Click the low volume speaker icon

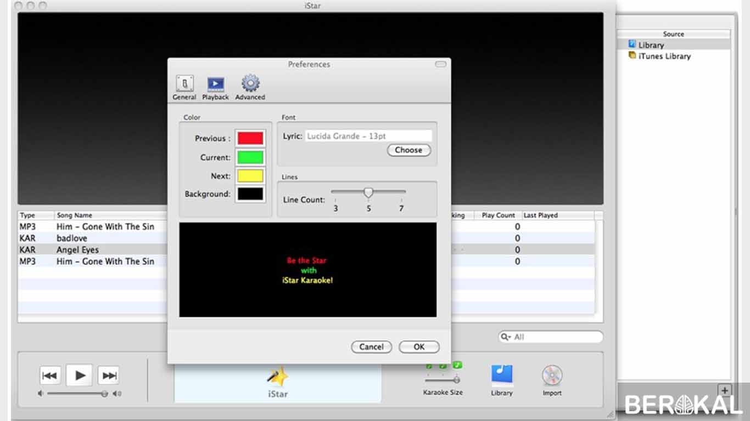[x=41, y=394]
